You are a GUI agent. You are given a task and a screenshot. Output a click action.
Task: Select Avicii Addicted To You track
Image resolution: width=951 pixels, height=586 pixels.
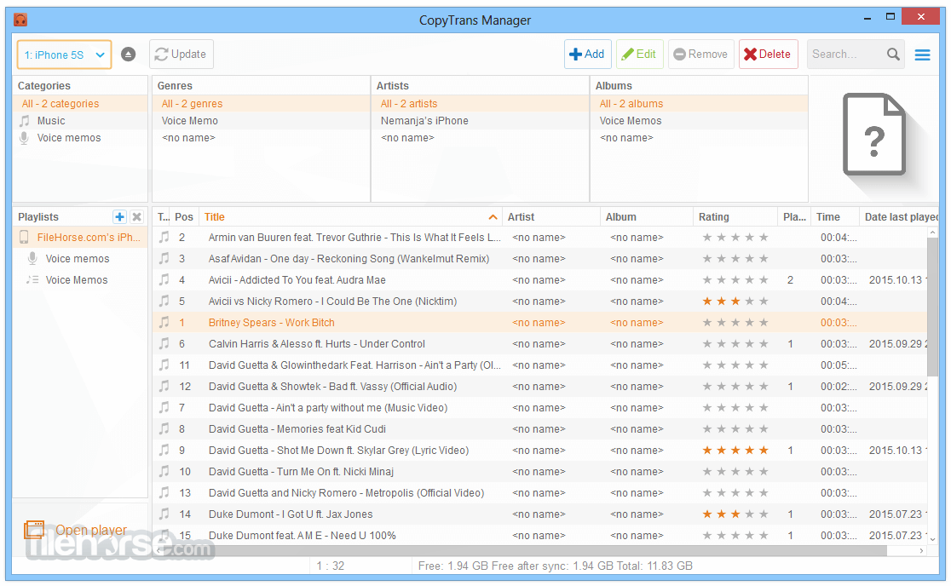[539, 280]
